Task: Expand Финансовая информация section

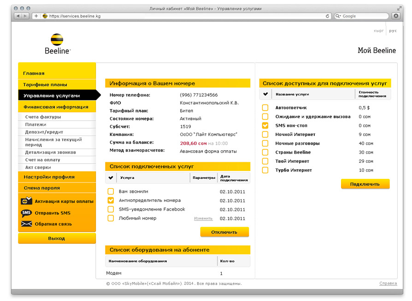Action: tap(57, 107)
